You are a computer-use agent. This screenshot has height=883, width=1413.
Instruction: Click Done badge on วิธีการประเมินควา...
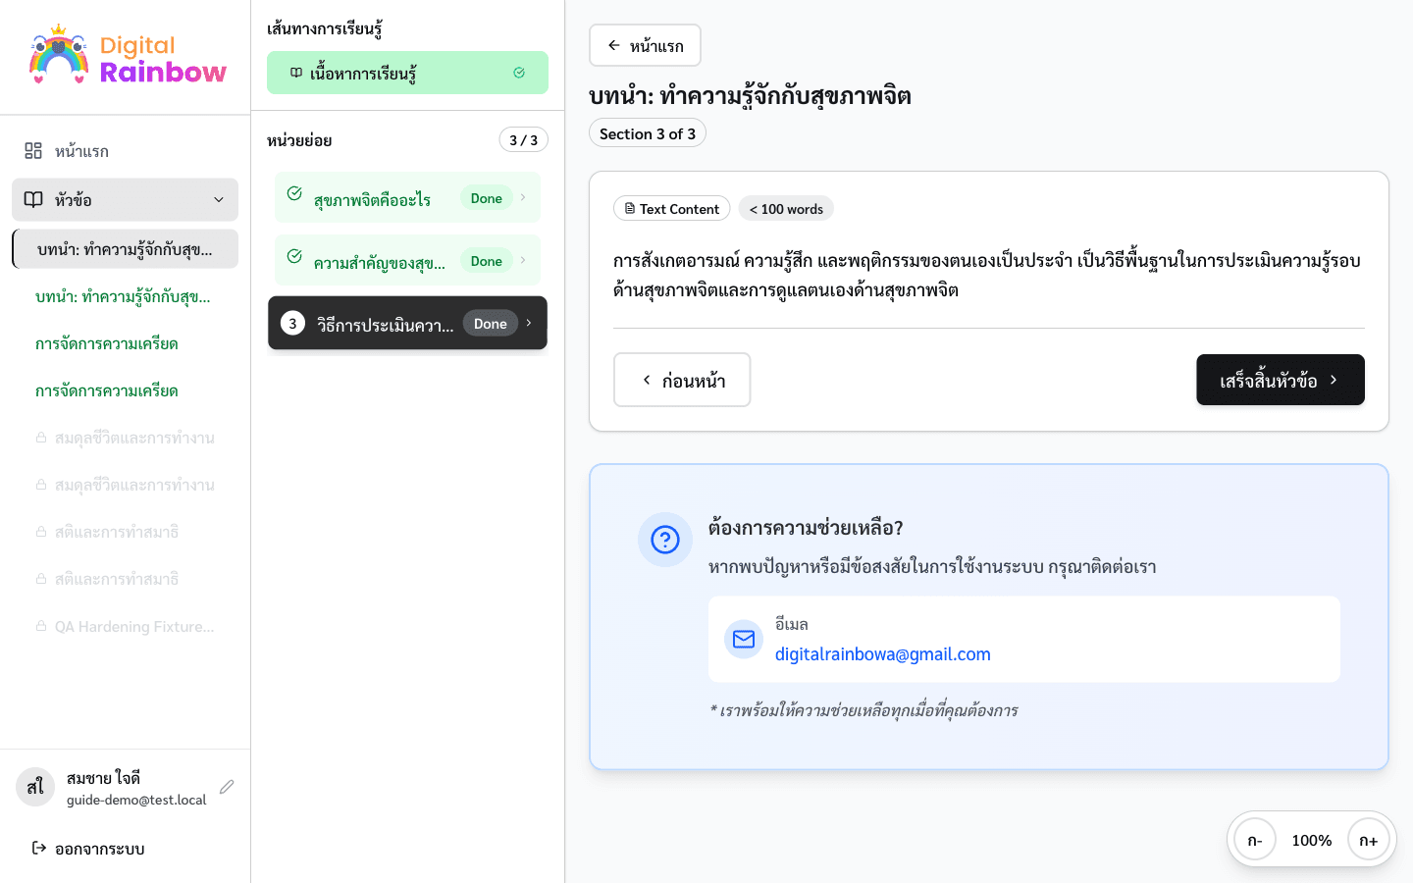click(x=491, y=324)
